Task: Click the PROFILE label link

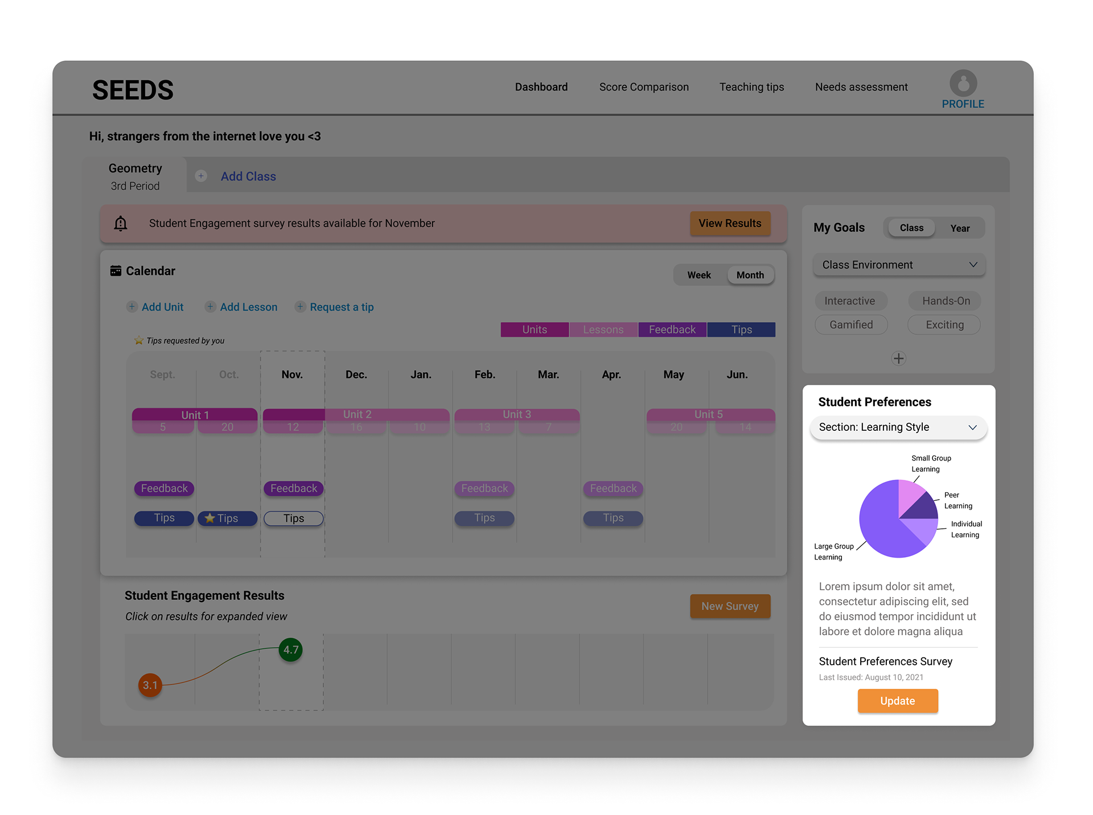Action: click(x=963, y=104)
